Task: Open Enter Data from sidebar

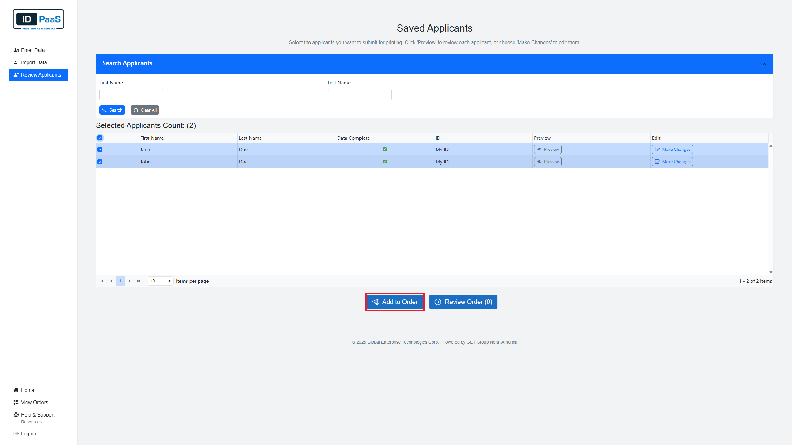Action: pos(32,50)
